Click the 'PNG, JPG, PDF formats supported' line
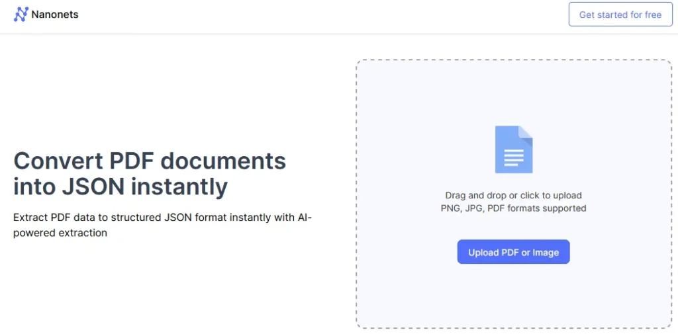The image size is (678, 334). [513, 208]
